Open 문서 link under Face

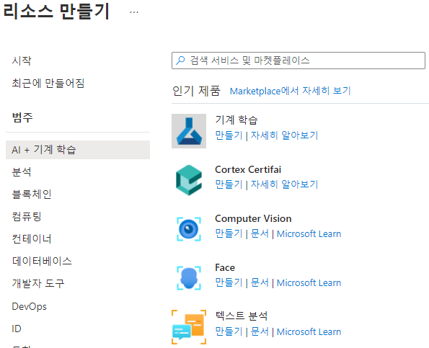(x=260, y=282)
